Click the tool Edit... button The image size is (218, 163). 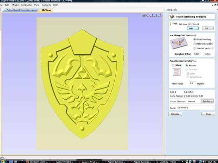tap(208, 28)
